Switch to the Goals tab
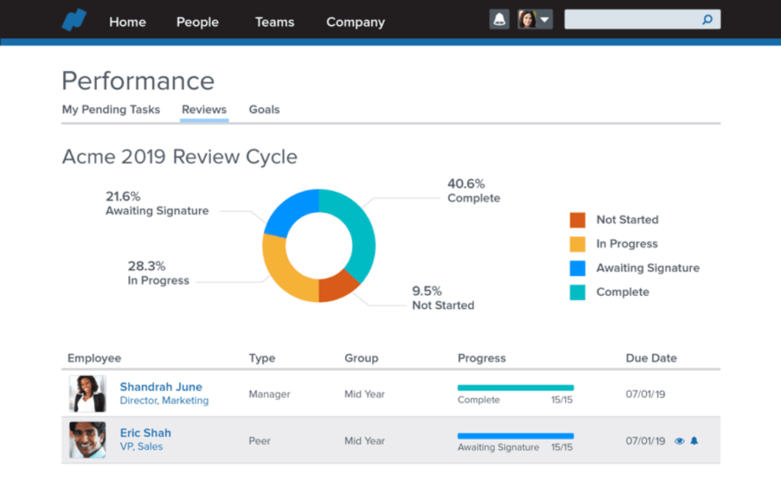This screenshot has width=781, height=488. pos(265,110)
